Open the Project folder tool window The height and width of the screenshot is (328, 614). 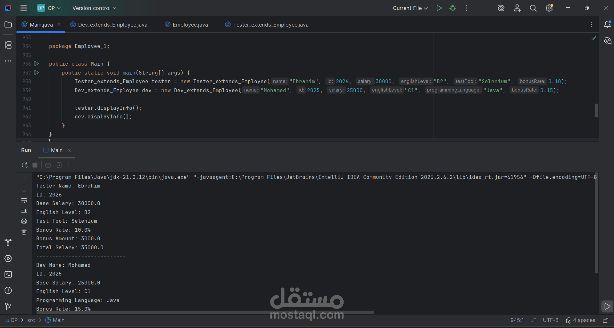8,25
